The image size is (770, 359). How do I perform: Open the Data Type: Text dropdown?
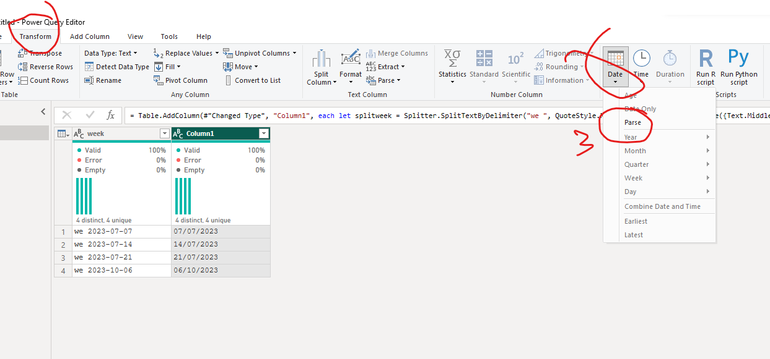[x=112, y=53]
